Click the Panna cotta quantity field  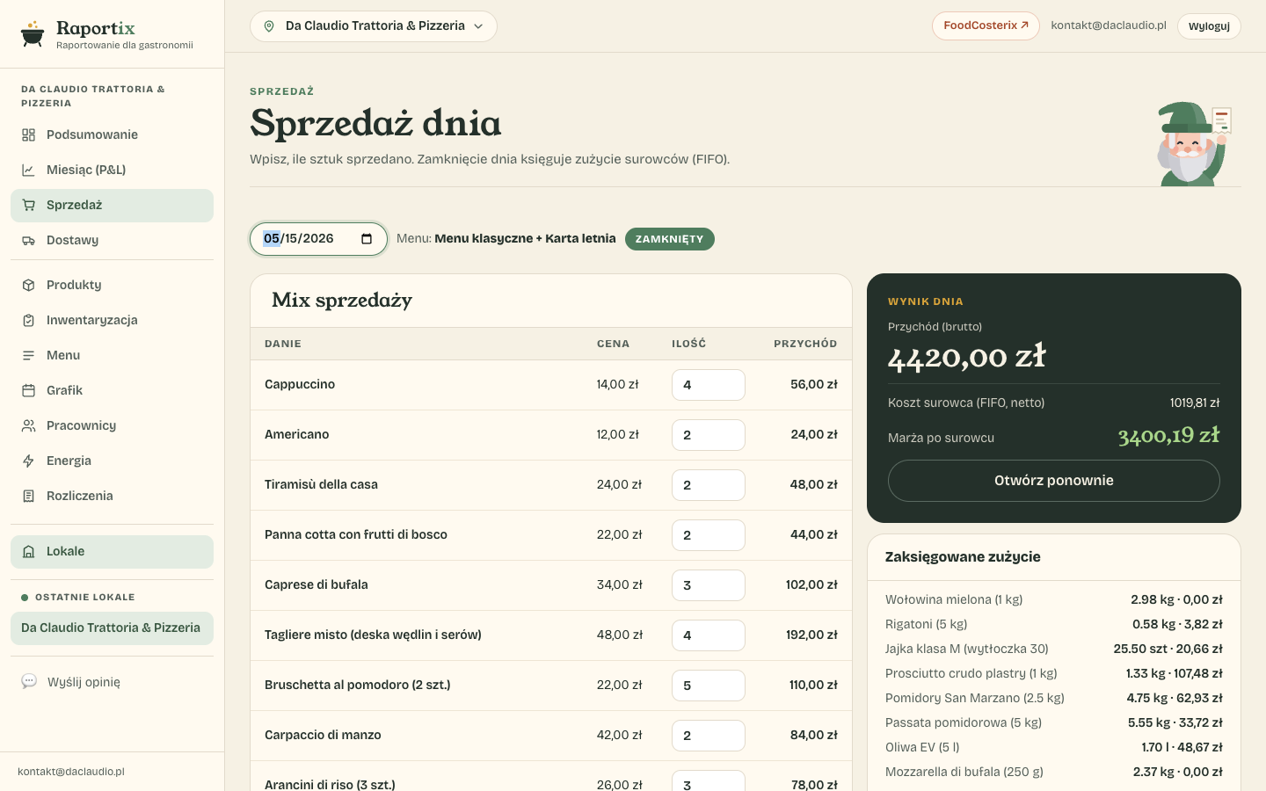[x=709, y=535]
